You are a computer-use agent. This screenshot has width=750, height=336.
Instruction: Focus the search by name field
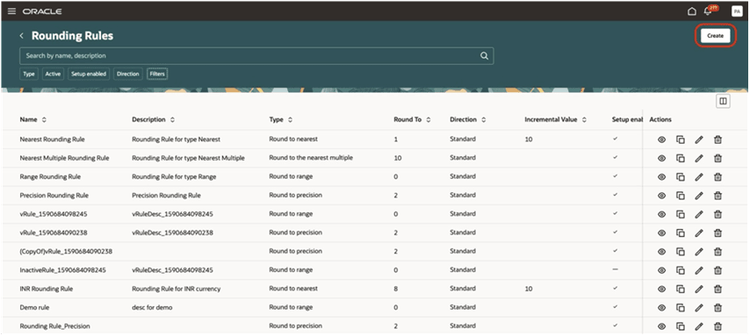click(x=256, y=56)
